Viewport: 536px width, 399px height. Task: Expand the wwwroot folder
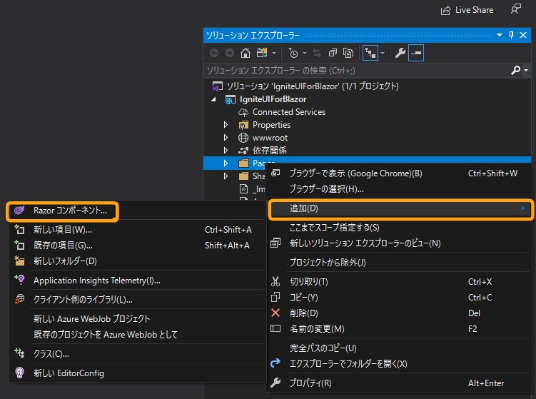click(226, 138)
